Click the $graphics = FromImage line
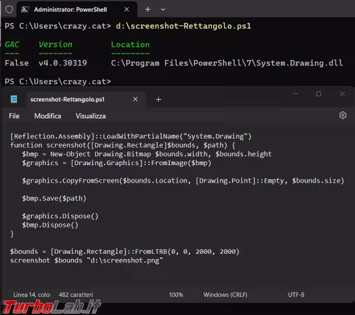Image resolution: width=355 pixels, height=315 pixels. point(117,163)
